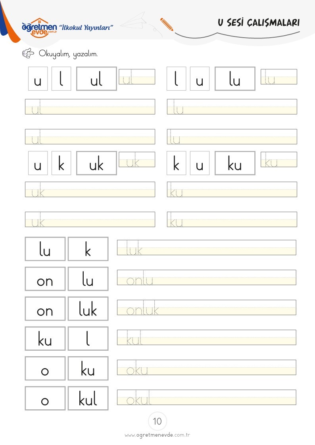Select the 'luk' box next to 'on'
This screenshot has width=315, height=445.
(88, 309)
